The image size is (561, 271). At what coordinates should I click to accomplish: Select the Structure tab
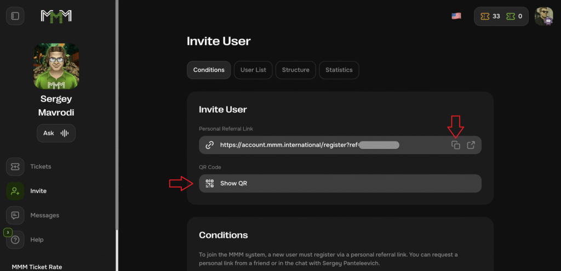[295, 70]
